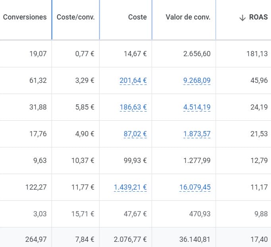Select the 122,27 conversions cell

point(36,187)
